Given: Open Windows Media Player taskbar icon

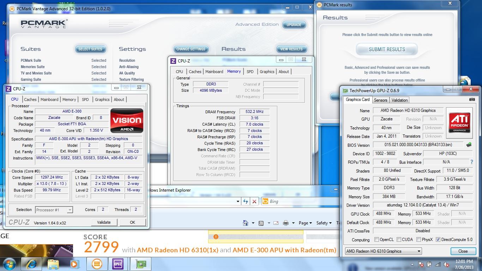Looking at the screenshot, I should (74, 264).
